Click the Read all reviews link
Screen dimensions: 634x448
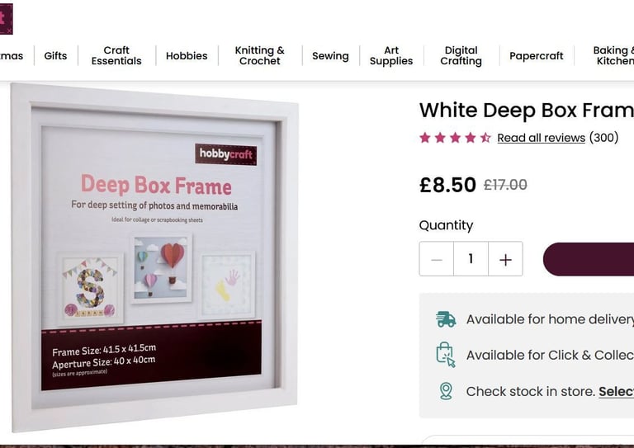541,138
